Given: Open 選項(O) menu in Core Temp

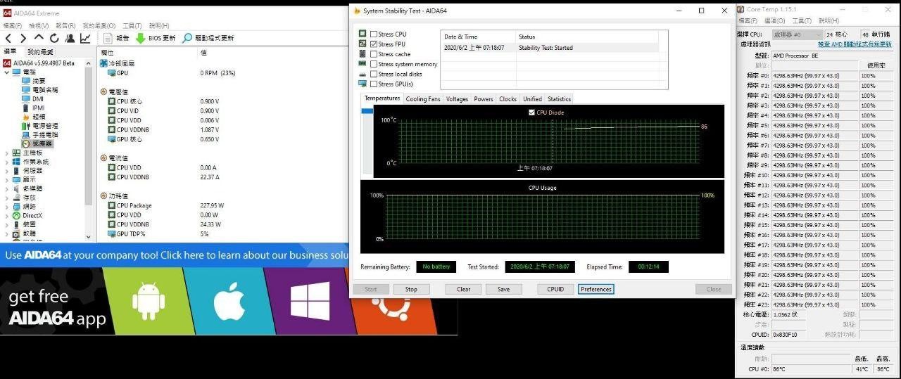Looking at the screenshot, I should point(775,20).
